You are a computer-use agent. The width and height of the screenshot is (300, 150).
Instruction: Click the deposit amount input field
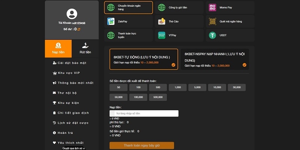146,113
